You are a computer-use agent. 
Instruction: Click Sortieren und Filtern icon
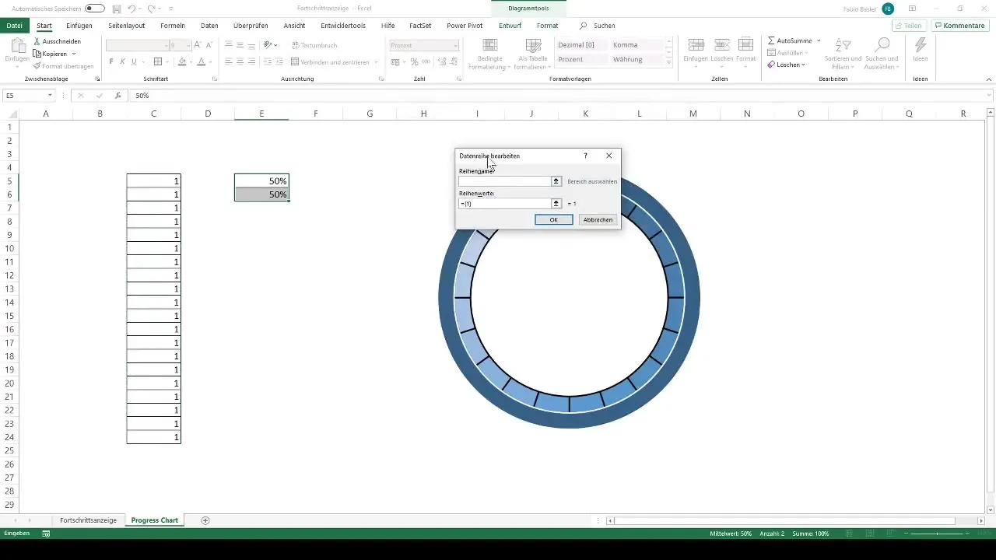pyautogui.click(x=843, y=45)
